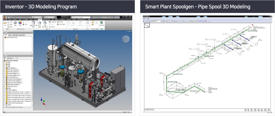Select the 면적 area measure tool
The height and width of the screenshot is (116, 275).
coord(10,27)
